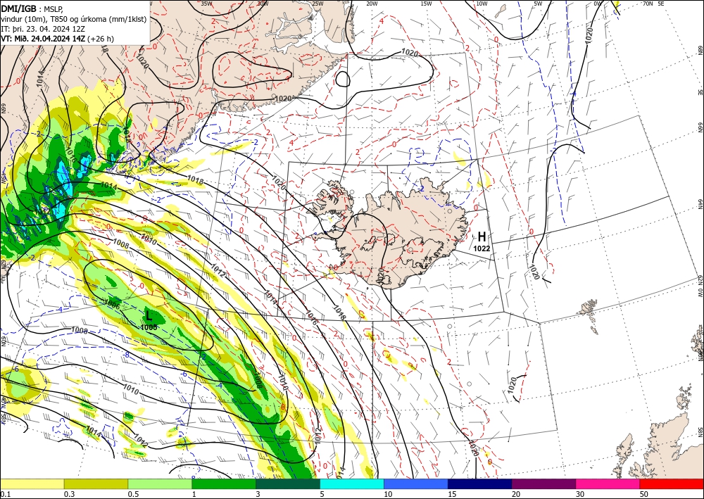Click the dark green 3 mm legend swatch
The width and height of the screenshot is (704, 499).
(x=288, y=484)
